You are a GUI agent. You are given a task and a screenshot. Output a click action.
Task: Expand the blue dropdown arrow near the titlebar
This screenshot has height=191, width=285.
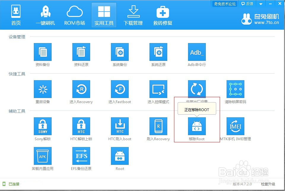pyautogui.click(x=260, y=4)
